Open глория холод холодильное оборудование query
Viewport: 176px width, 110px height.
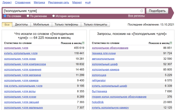click(x=119, y=97)
